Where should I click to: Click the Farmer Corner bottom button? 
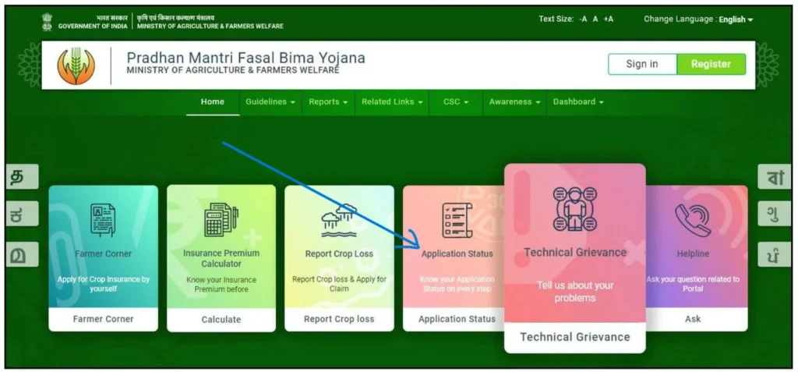coord(104,319)
